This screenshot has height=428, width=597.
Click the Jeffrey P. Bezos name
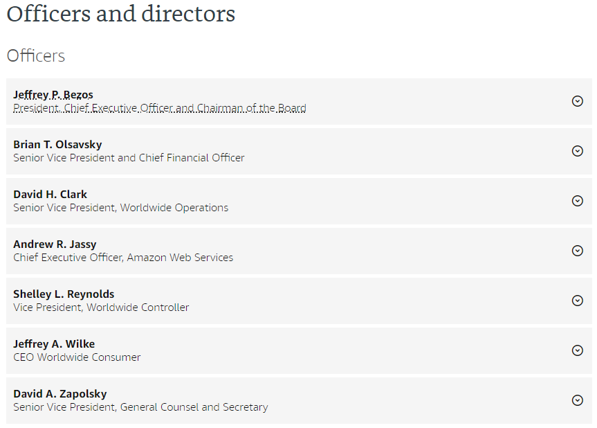point(53,95)
